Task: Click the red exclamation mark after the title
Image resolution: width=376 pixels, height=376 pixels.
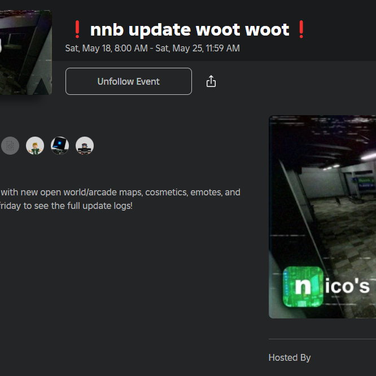Action: [301, 29]
